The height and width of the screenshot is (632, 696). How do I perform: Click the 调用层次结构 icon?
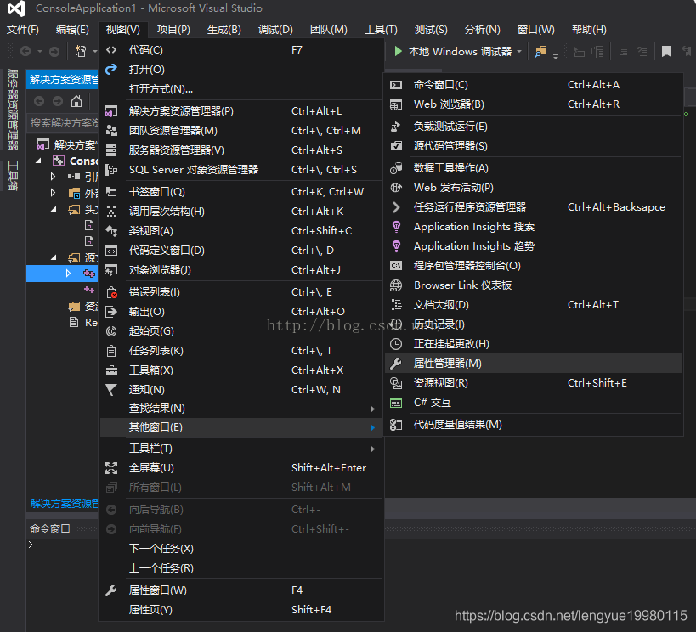111,212
